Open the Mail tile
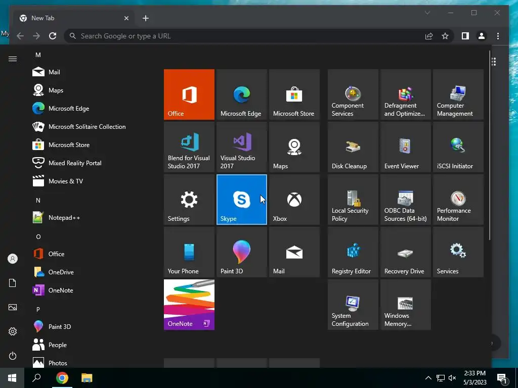 (294, 252)
